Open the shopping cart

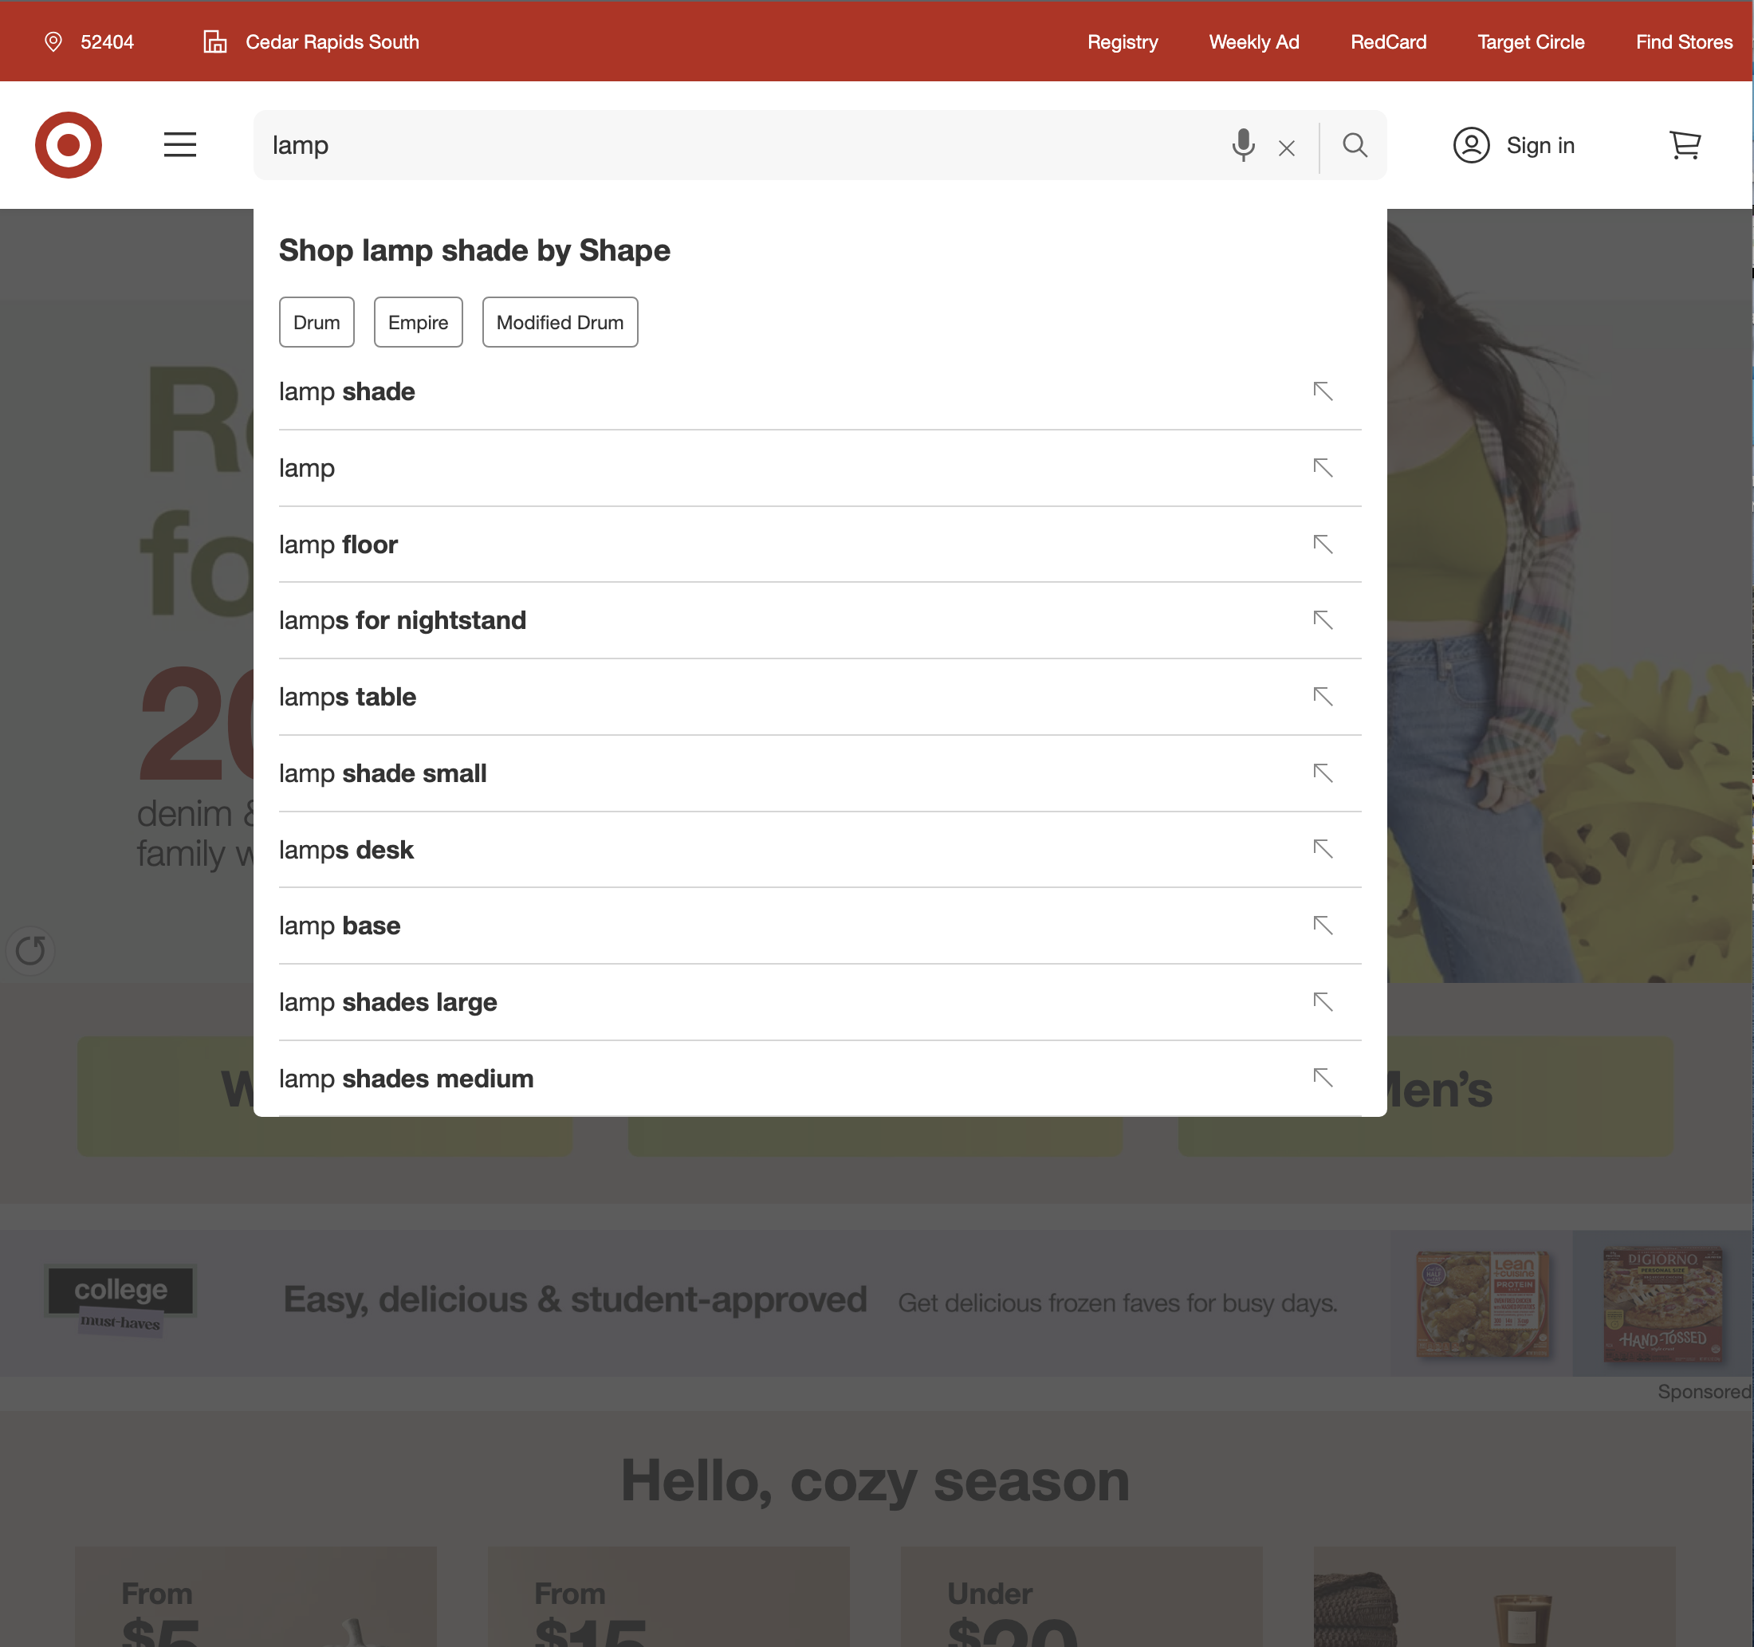click(1686, 144)
